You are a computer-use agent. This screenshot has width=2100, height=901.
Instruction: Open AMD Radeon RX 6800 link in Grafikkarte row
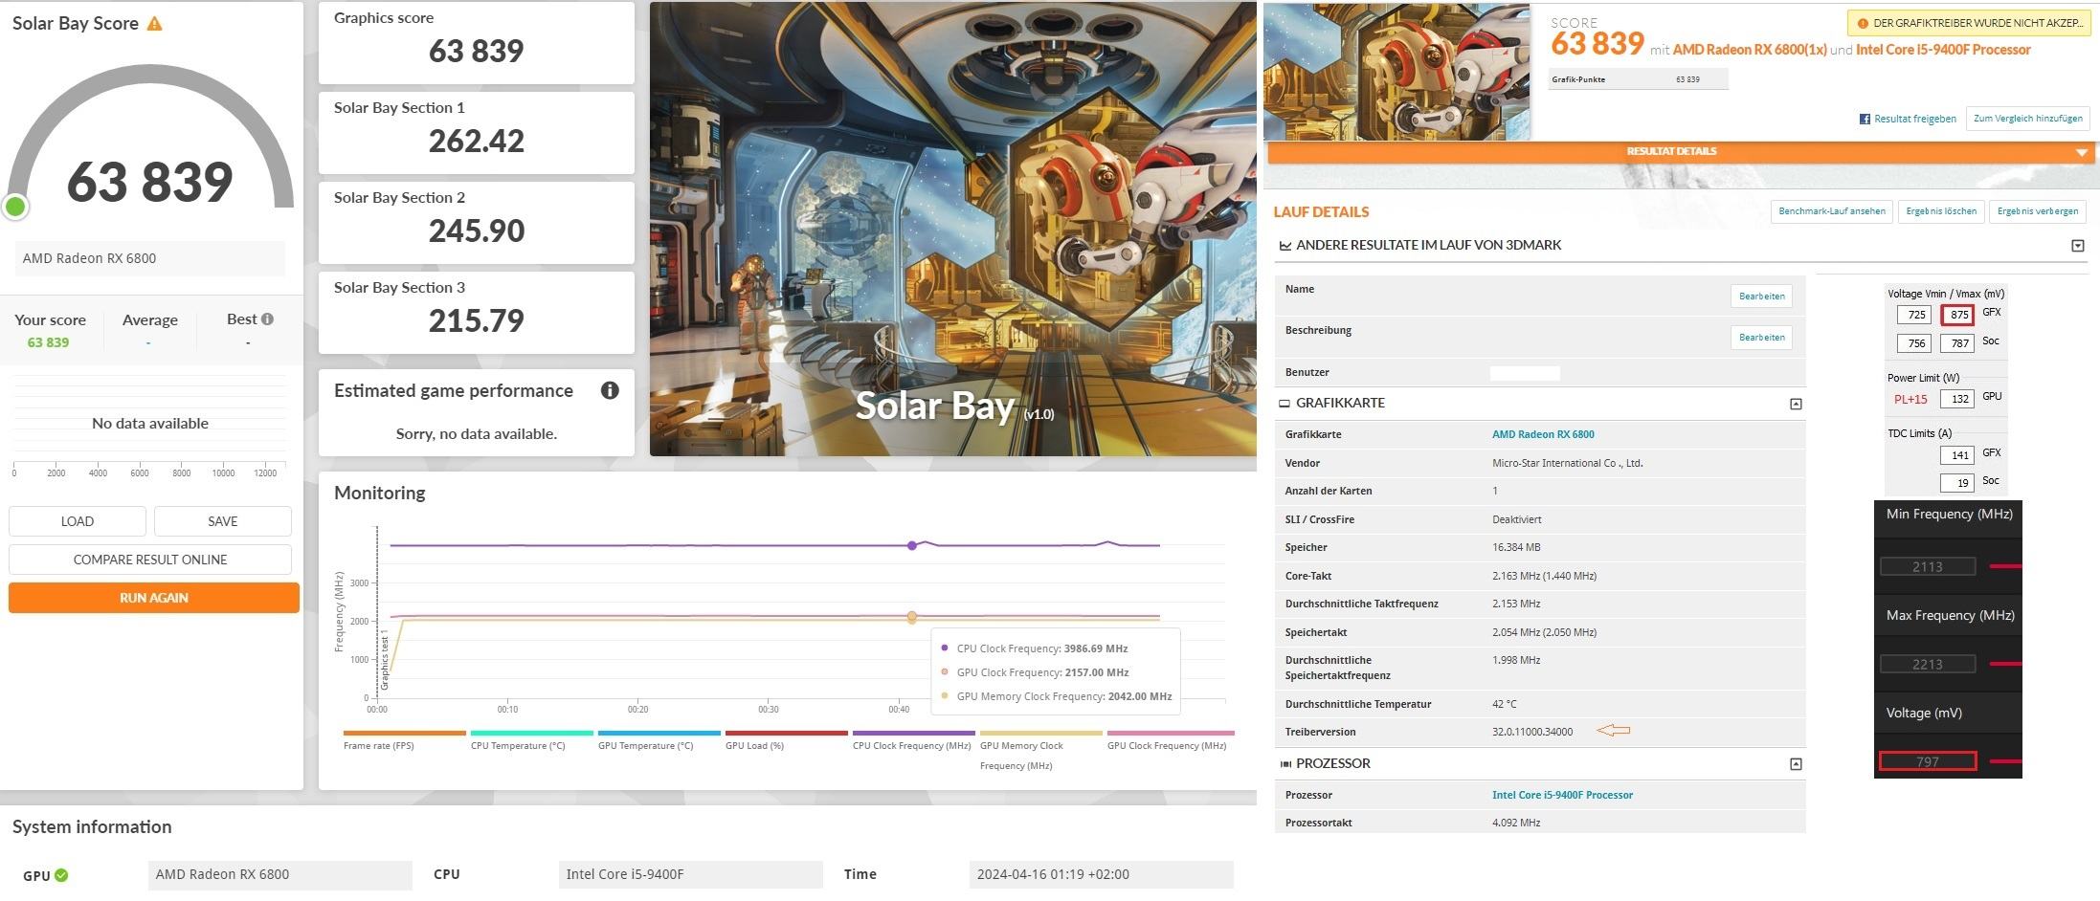pyautogui.click(x=1543, y=434)
